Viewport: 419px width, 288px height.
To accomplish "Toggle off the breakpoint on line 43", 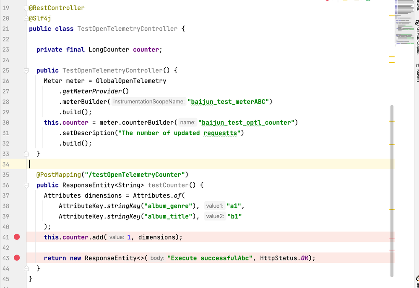I will [x=17, y=258].
